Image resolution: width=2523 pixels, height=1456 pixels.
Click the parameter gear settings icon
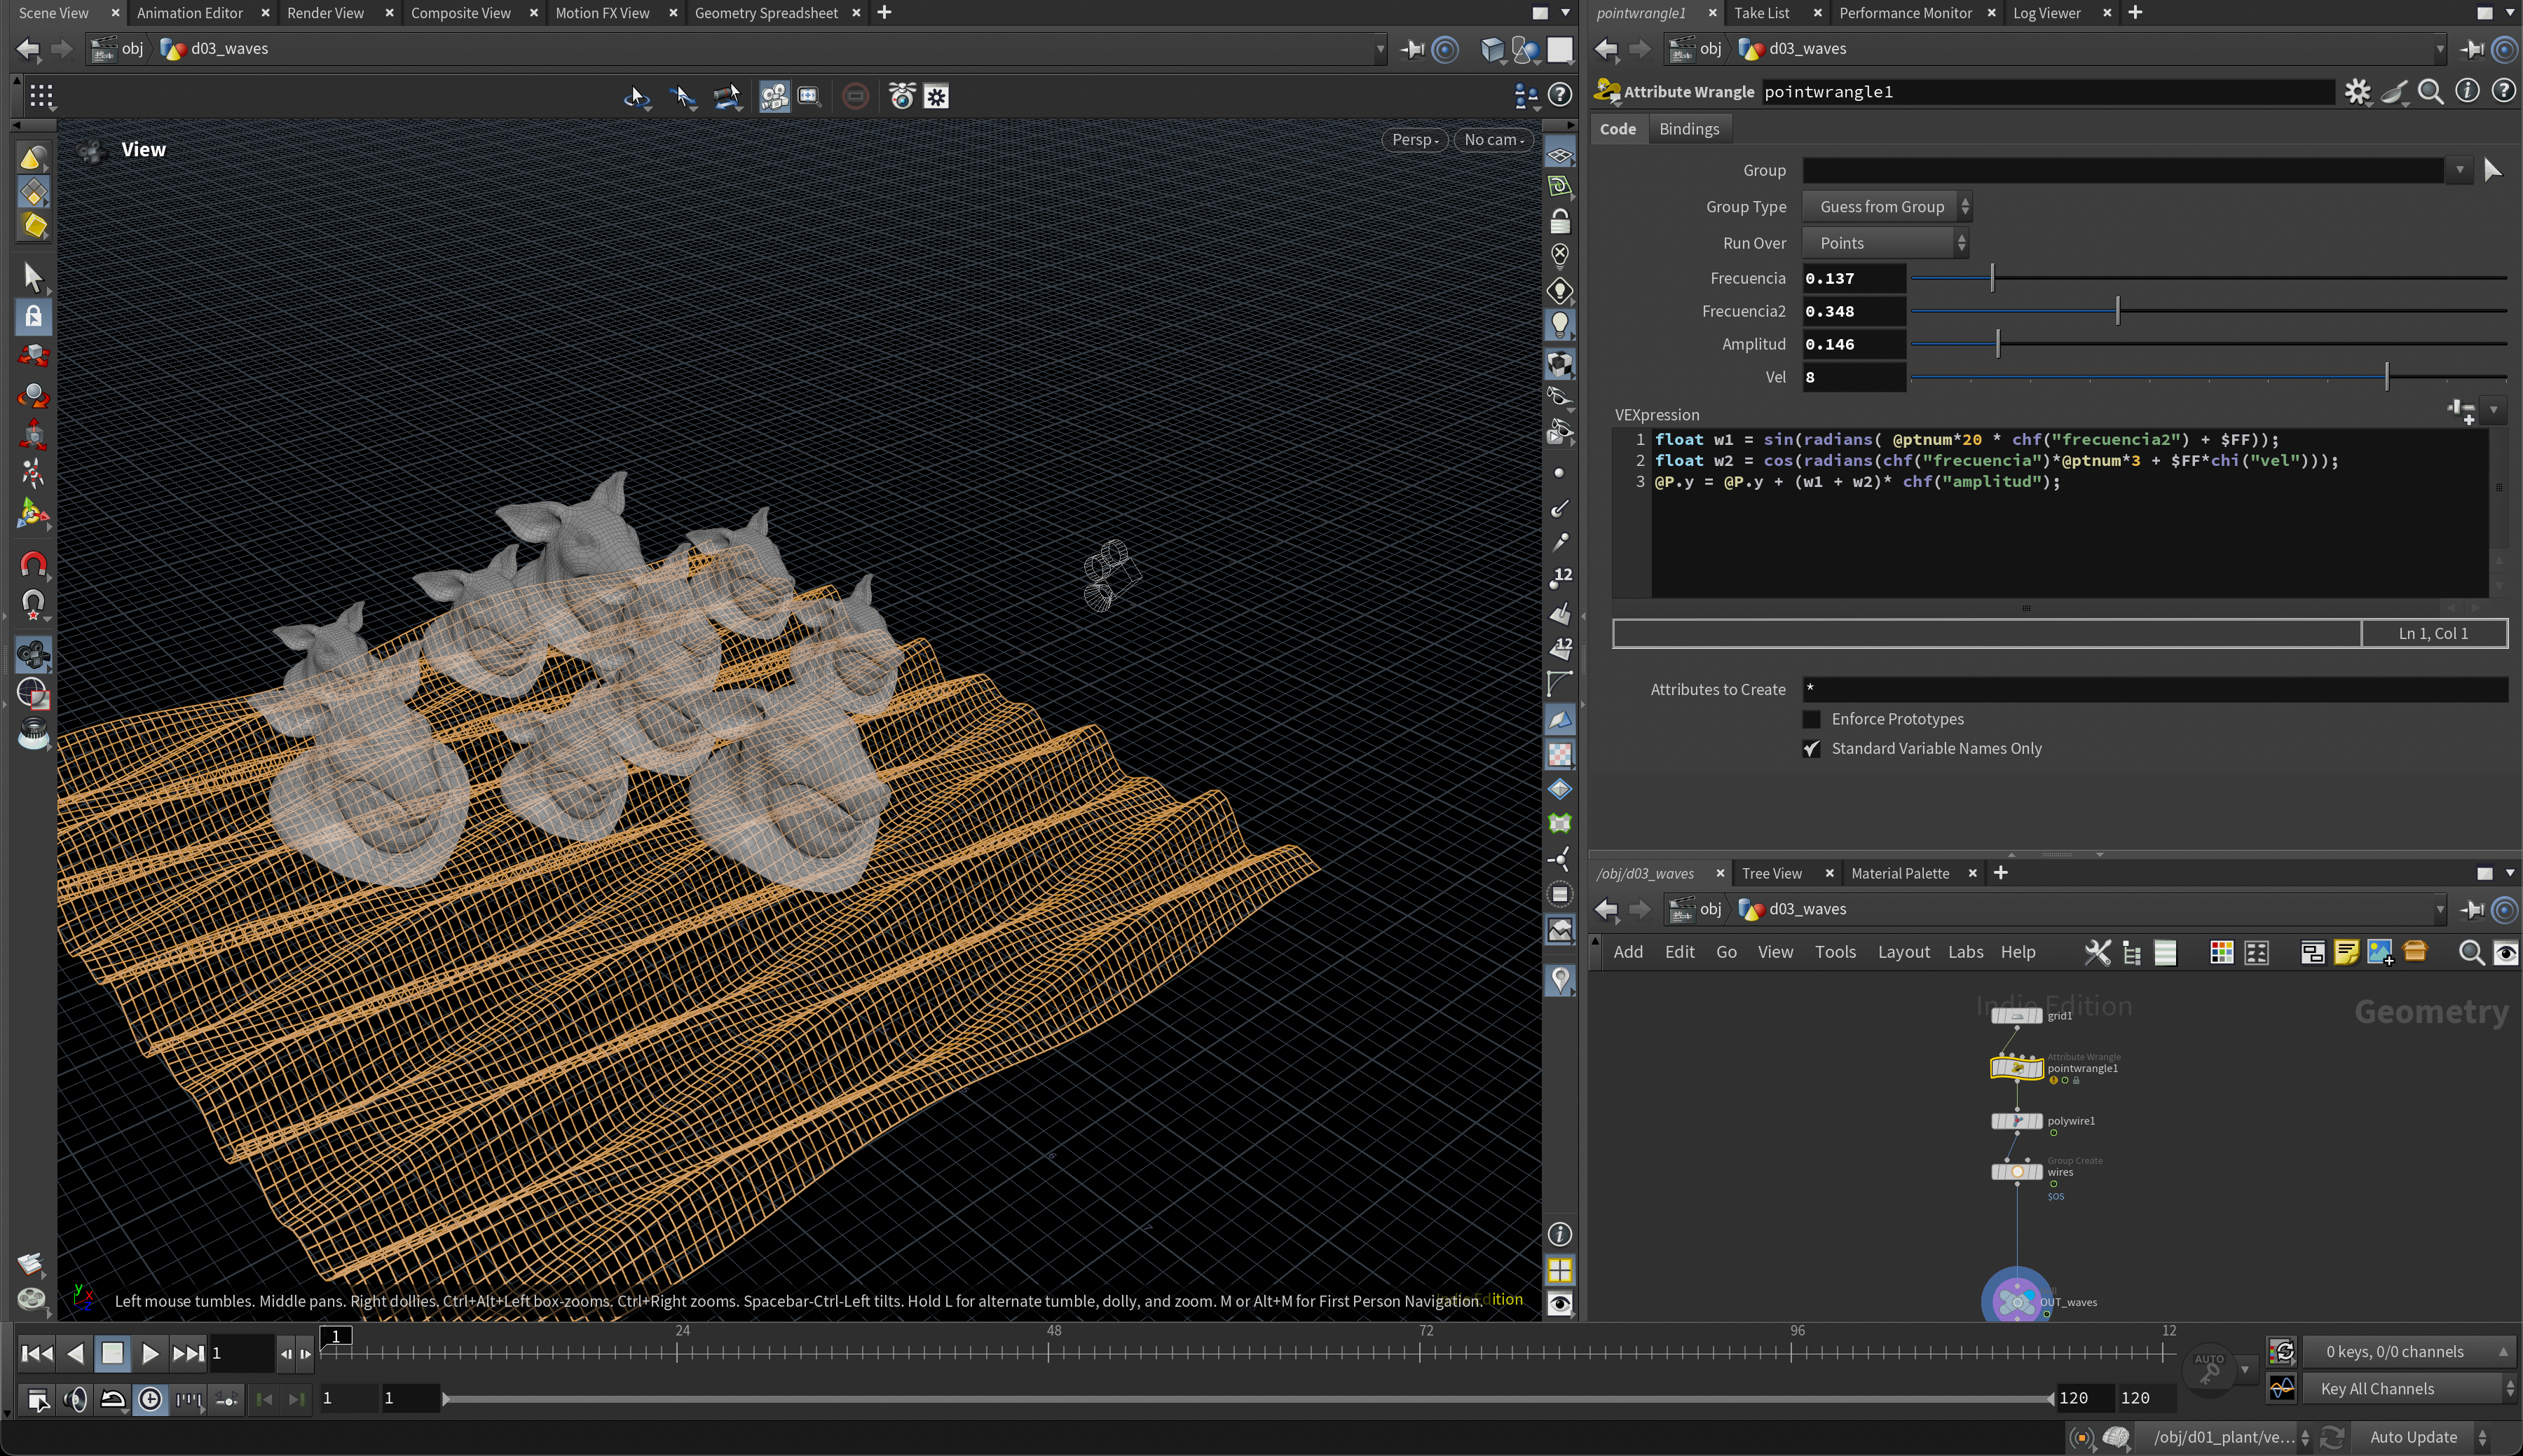pyautogui.click(x=2357, y=92)
